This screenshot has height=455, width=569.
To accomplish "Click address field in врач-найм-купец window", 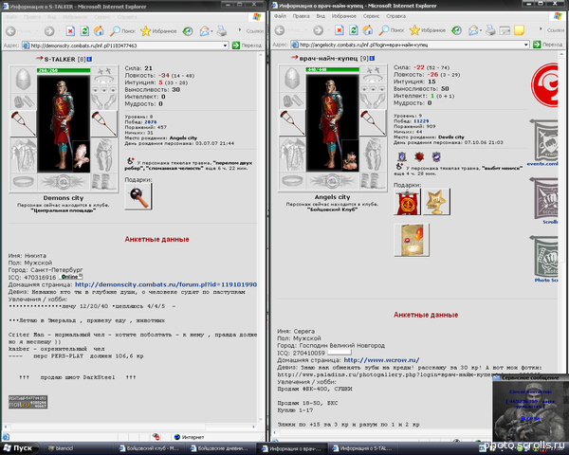I will (410, 45).
